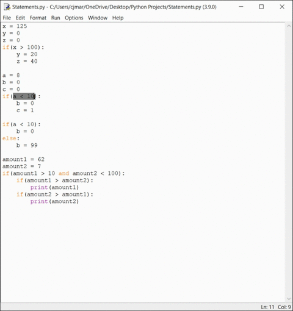
Task: Open the Window menu
Action: tap(98, 18)
